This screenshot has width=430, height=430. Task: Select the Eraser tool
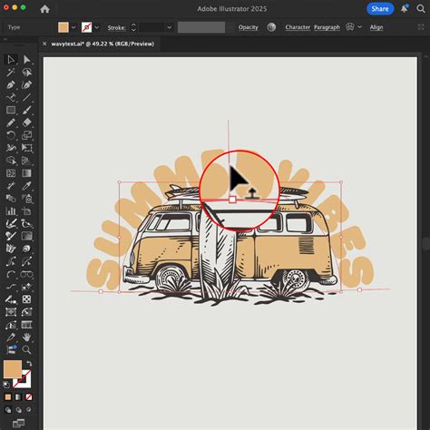26,122
